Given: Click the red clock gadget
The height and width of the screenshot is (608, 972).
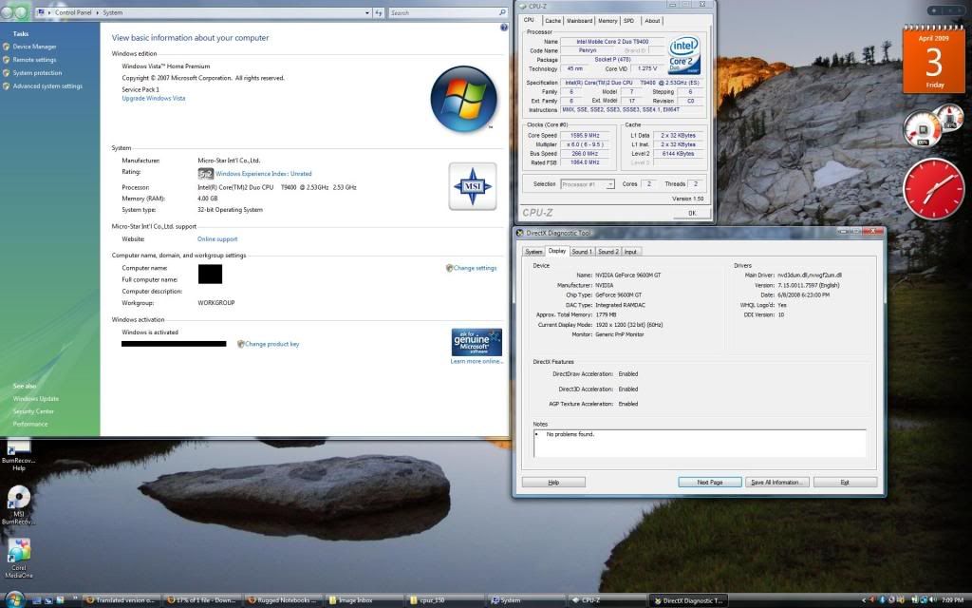Looking at the screenshot, I should click(934, 189).
